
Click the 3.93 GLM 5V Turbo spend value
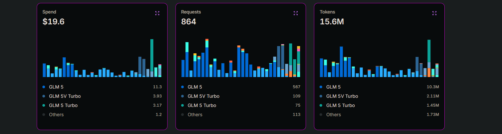click(x=157, y=96)
